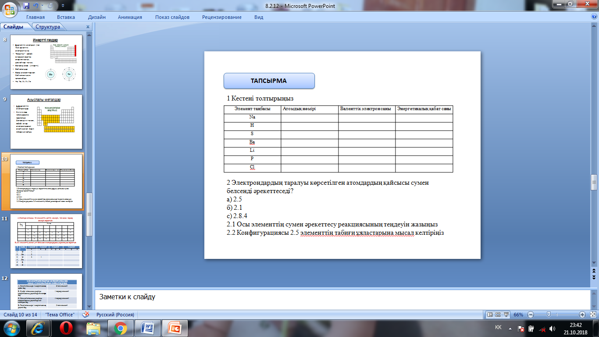Click the ТАПСЫРМА title shape on slide
This screenshot has width=599, height=337.
tap(269, 81)
